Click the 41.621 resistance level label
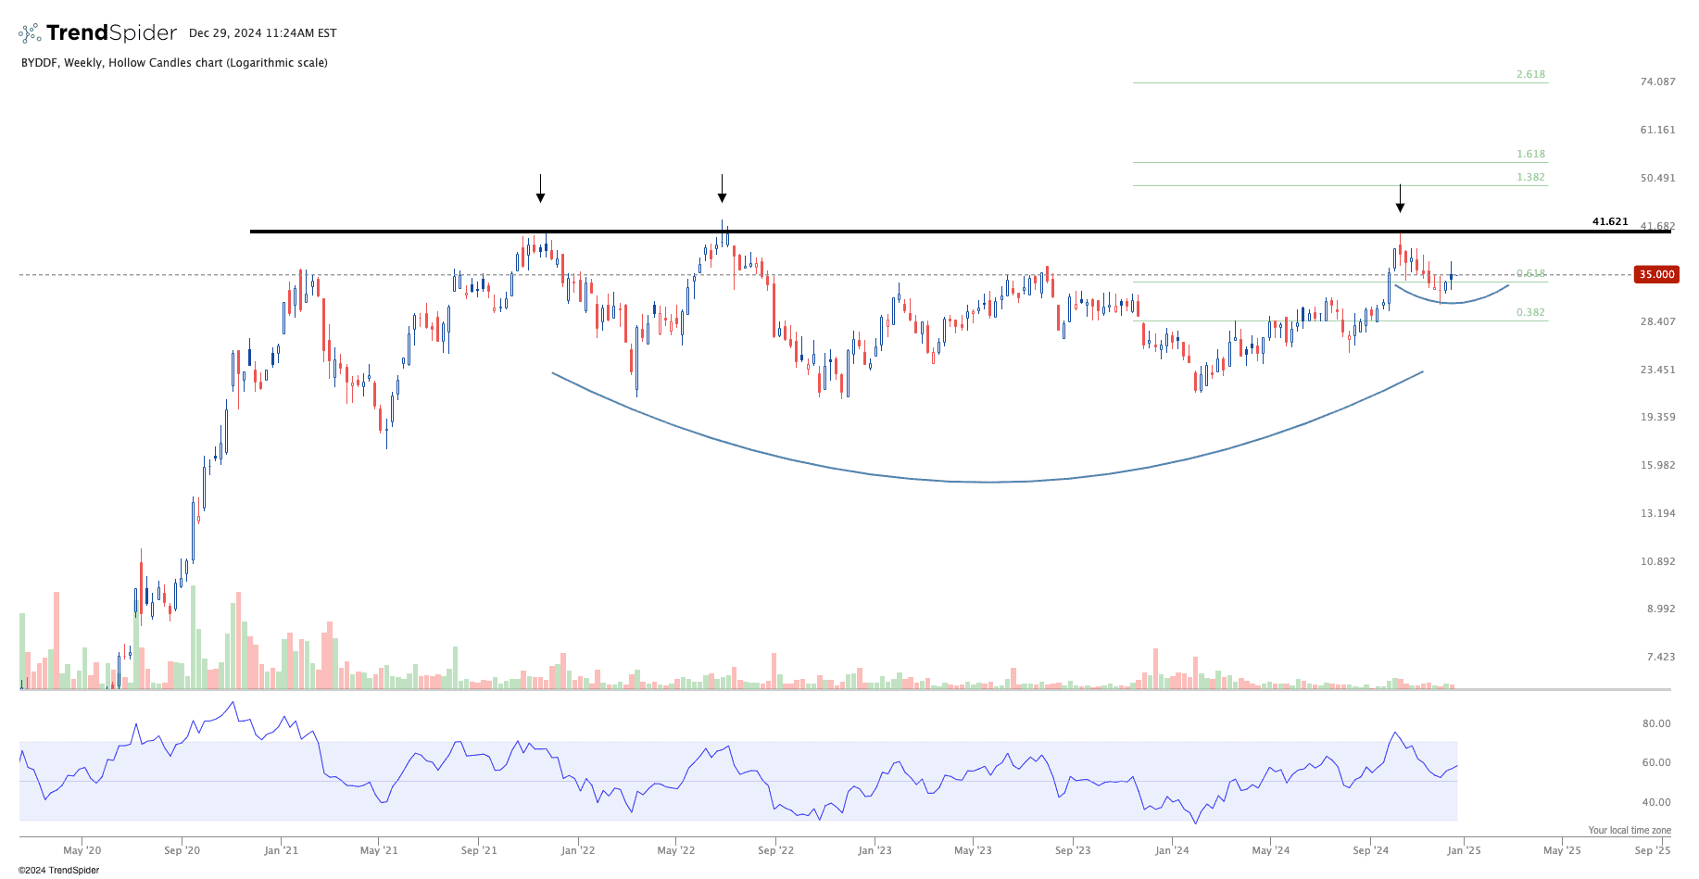This screenshot has height=879, width=1699. pos(1609,221)
